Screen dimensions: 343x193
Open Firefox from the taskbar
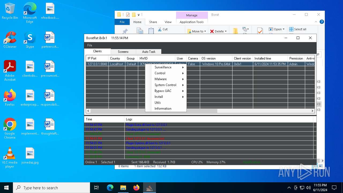[136, 188]
